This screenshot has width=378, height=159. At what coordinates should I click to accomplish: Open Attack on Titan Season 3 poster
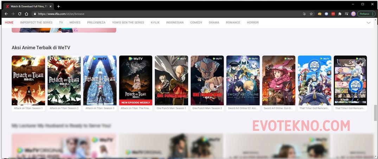click(100, 80)
